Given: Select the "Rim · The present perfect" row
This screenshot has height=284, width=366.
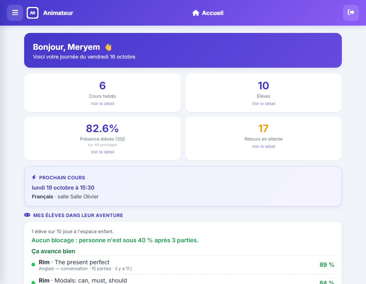Looking at the screenshot, I should pos(183,265).
